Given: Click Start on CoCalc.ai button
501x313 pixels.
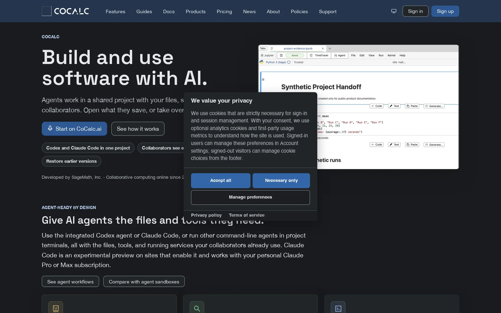Looking at the screenshot, I should click(74, 129).
